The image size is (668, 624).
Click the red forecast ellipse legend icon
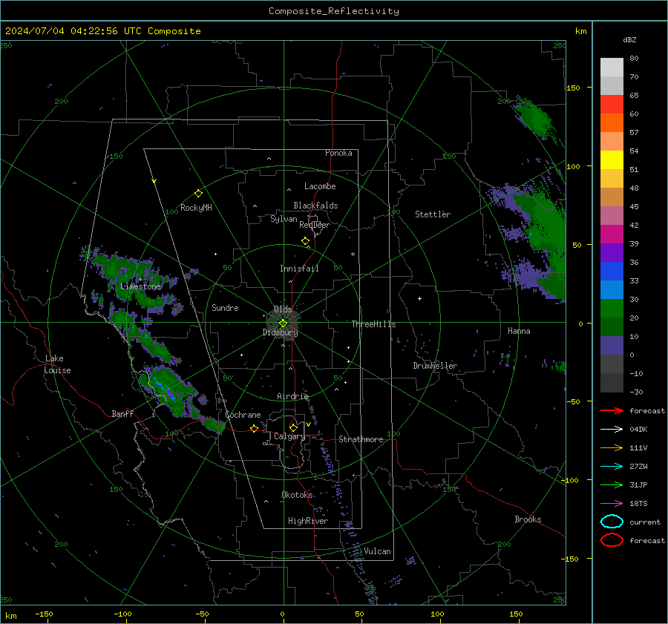coord(612,540)
